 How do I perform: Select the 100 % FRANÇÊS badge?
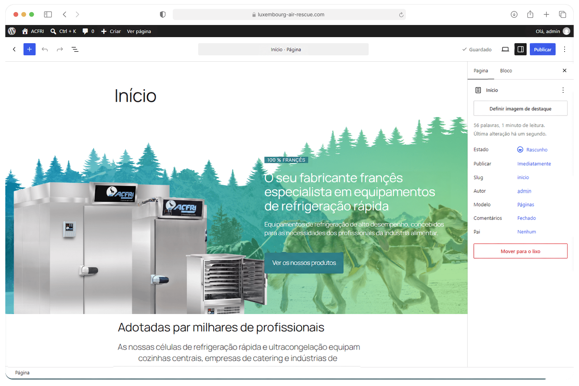tap(286, 160)
